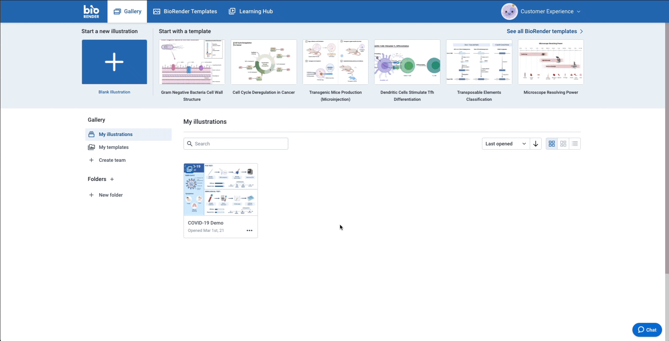Switch to small grid view

[563, 144]
